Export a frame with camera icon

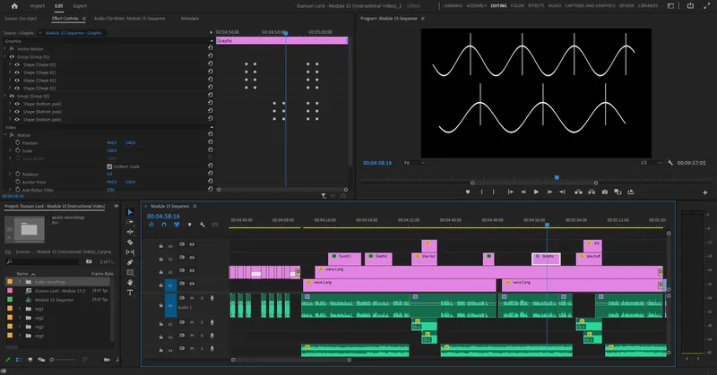coord(604,192)
